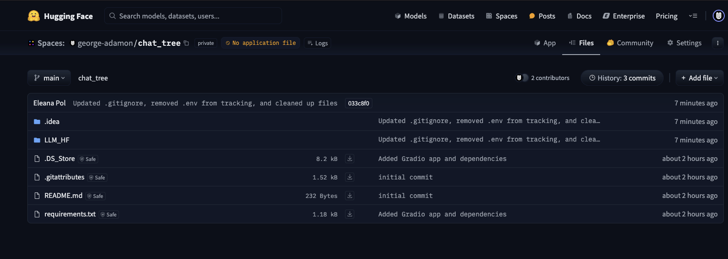Screen dimensions: 728x259
Task: Download the .DS_Store file
Action: tap(350, 159)
